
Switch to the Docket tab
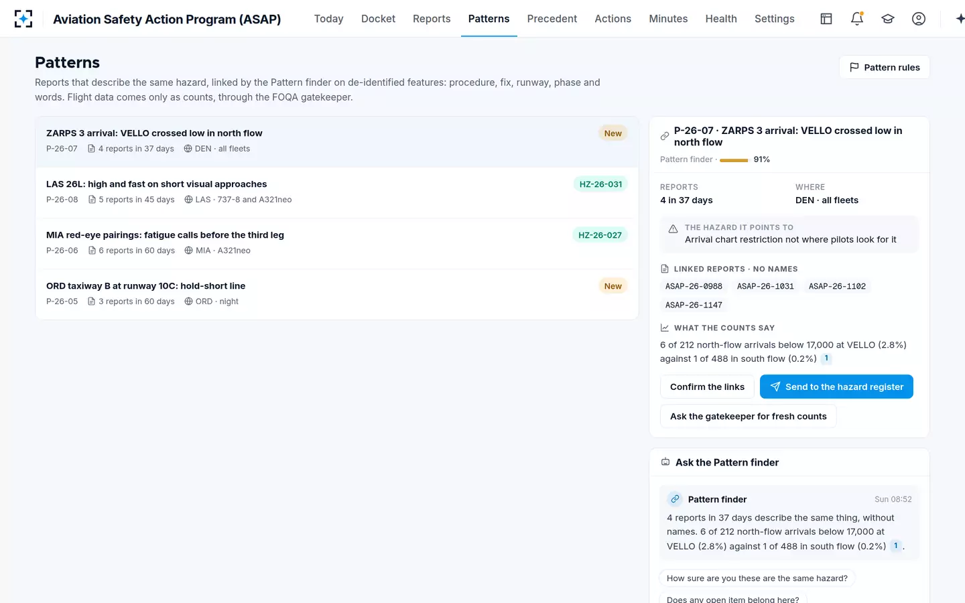click(x=378, y=19)
